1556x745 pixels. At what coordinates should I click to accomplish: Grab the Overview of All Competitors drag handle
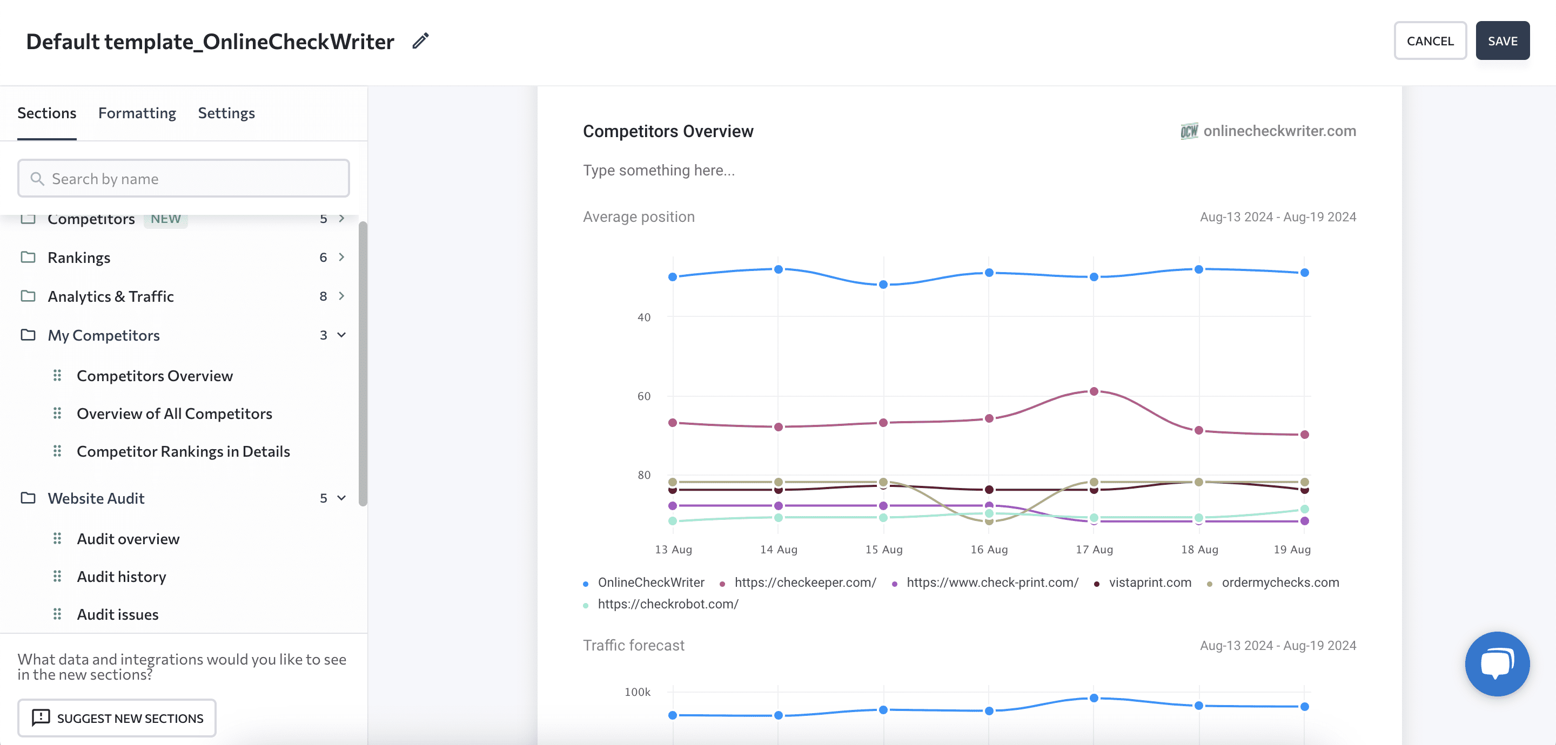(57, 413)
